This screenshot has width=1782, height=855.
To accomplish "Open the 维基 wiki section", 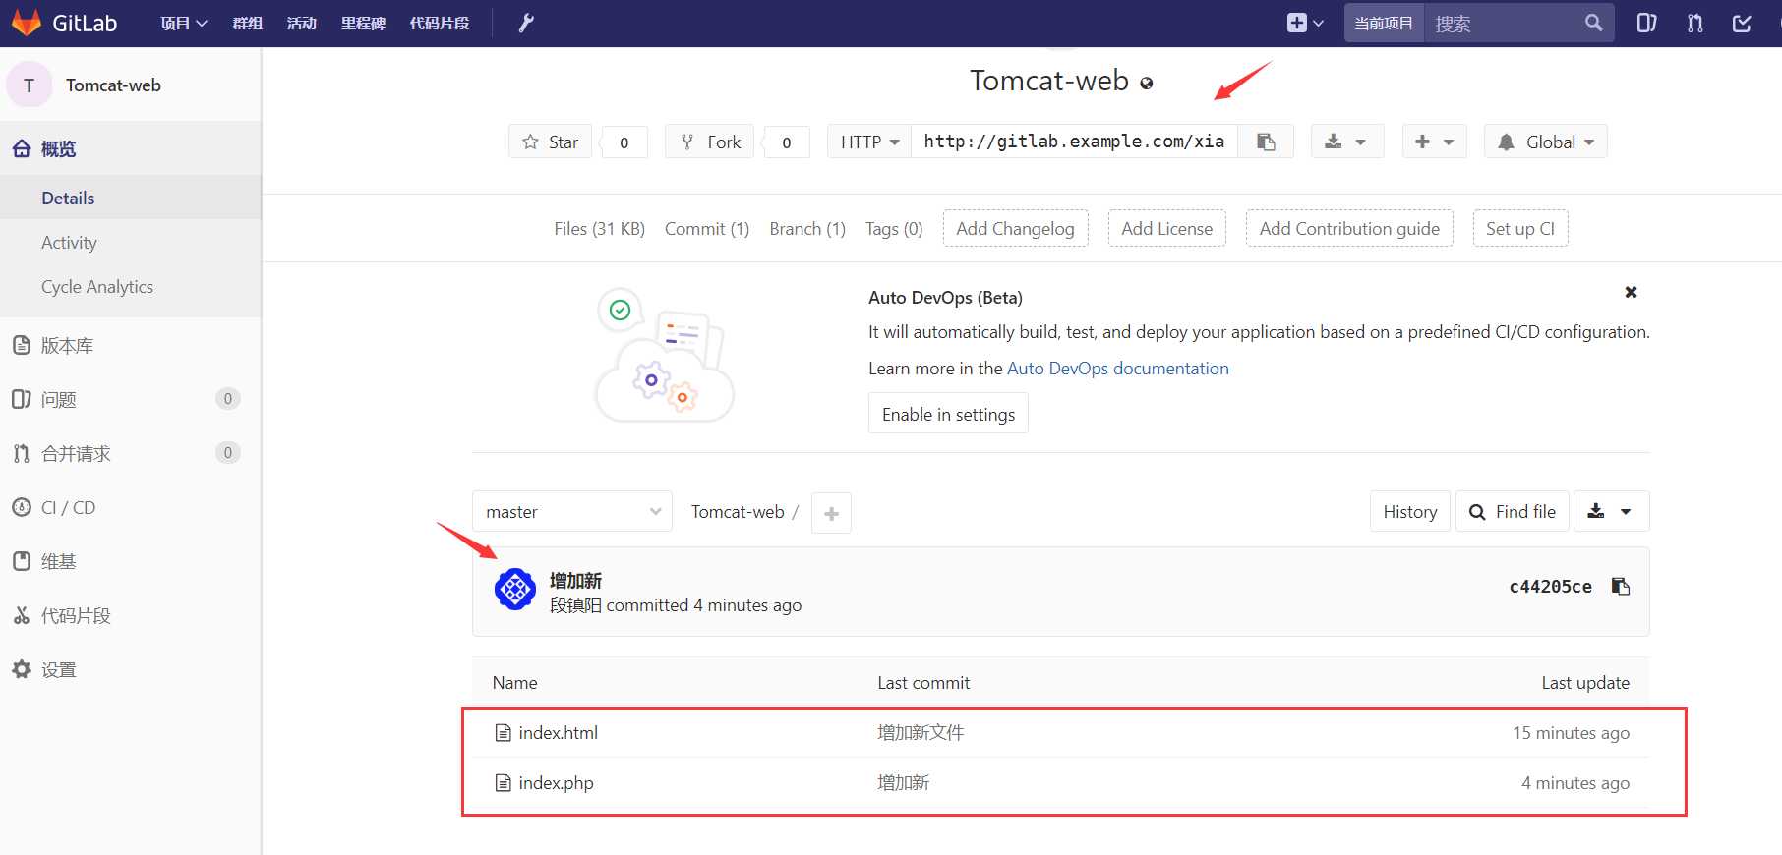I will 131,561.
